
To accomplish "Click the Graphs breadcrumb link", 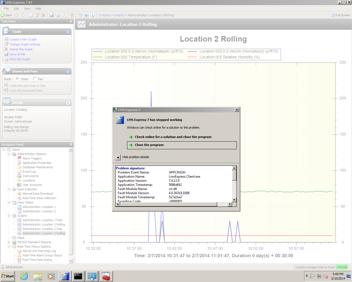I will tap(119, 15).
